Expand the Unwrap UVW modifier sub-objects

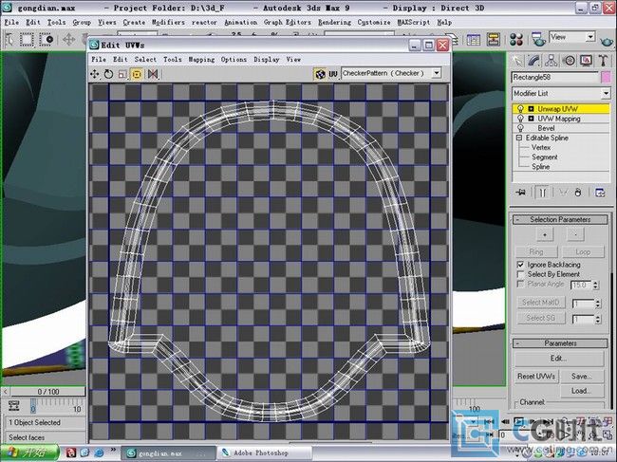[531, 109]
